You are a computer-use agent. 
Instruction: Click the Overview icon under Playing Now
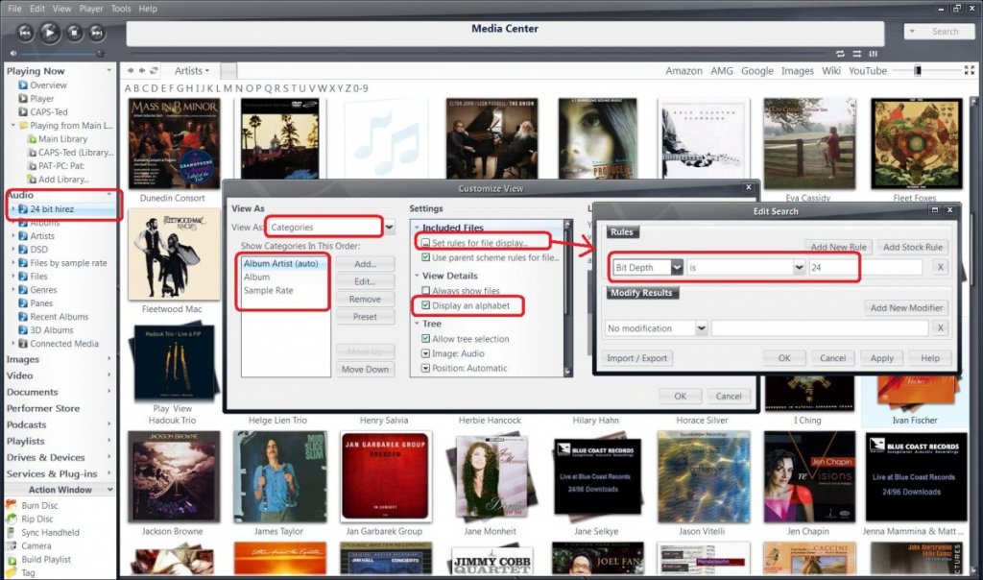(23, 85)
